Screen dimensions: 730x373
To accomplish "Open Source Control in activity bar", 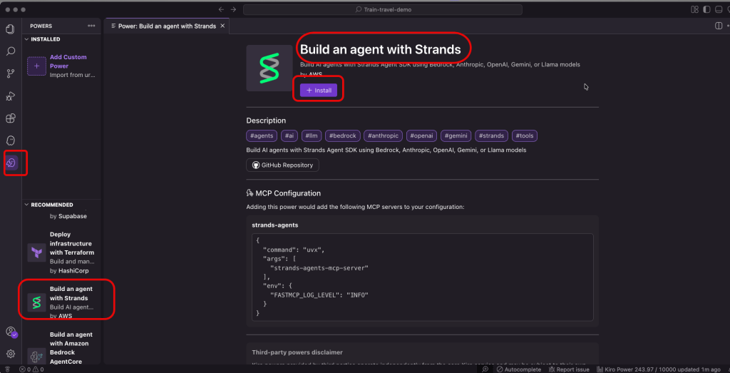I will (11, 73).
